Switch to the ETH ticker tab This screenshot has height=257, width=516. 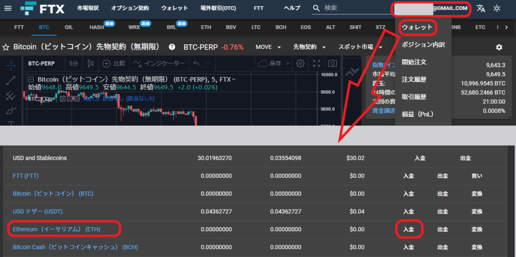[206, 27]
